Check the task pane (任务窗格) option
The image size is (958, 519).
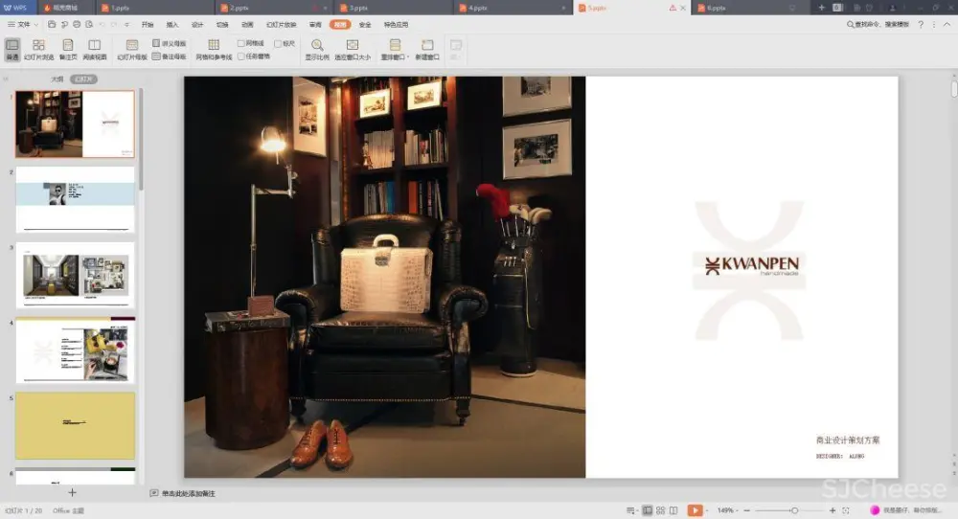[241, 56]
